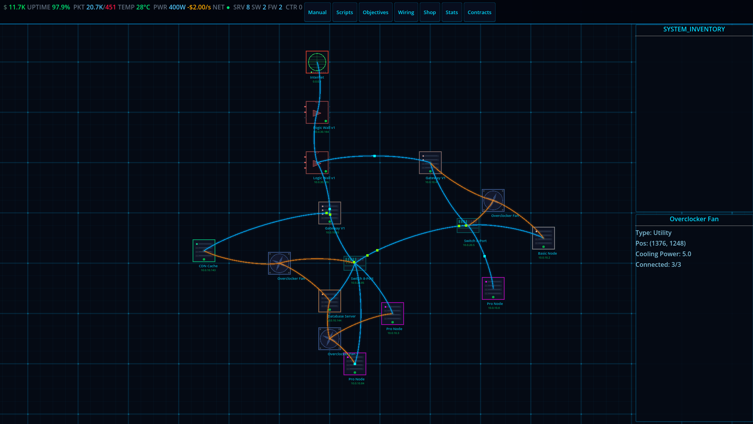Select Pro Node 10.0.10.84
753x424 pixels.
coord(355,364)
